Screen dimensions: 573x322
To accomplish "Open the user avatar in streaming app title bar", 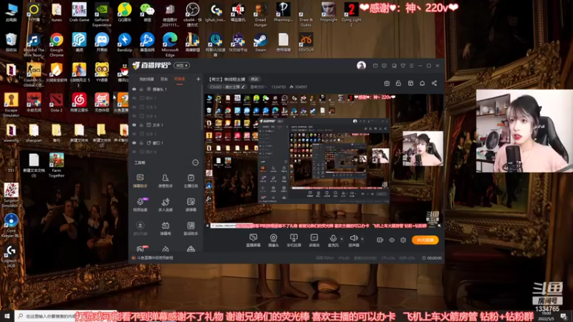I will click(x=361, y=65).
